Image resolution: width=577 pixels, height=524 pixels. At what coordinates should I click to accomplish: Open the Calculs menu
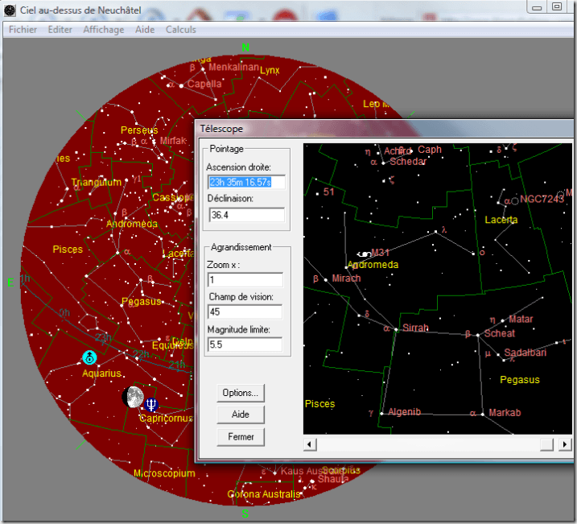pos(181,30)
